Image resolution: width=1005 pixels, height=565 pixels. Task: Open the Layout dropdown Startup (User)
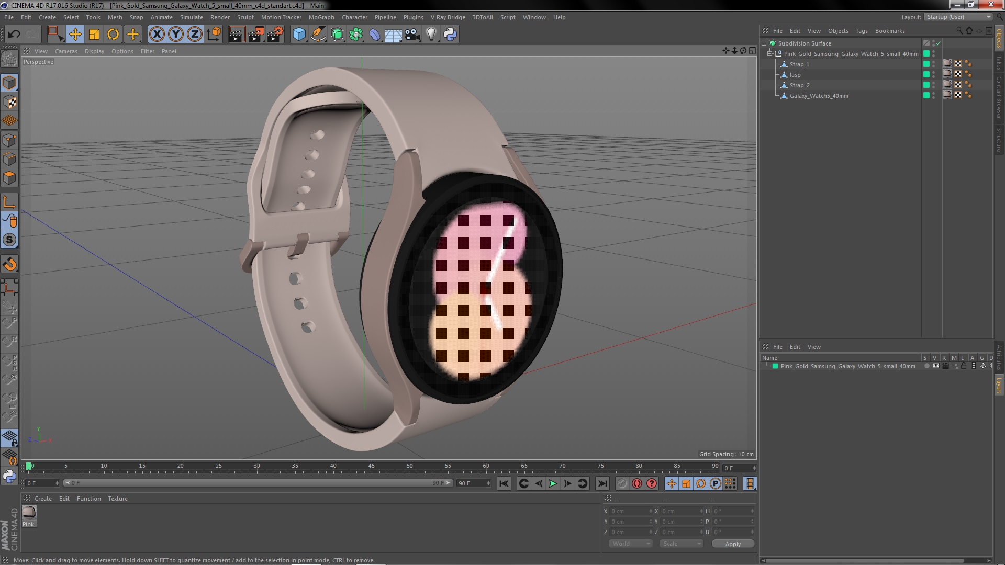point(958,17)
